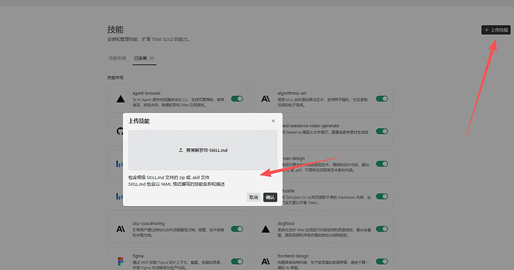Click the frontend-design skill title
Viewport: 514px width, 270px height.
pos(293,256)
